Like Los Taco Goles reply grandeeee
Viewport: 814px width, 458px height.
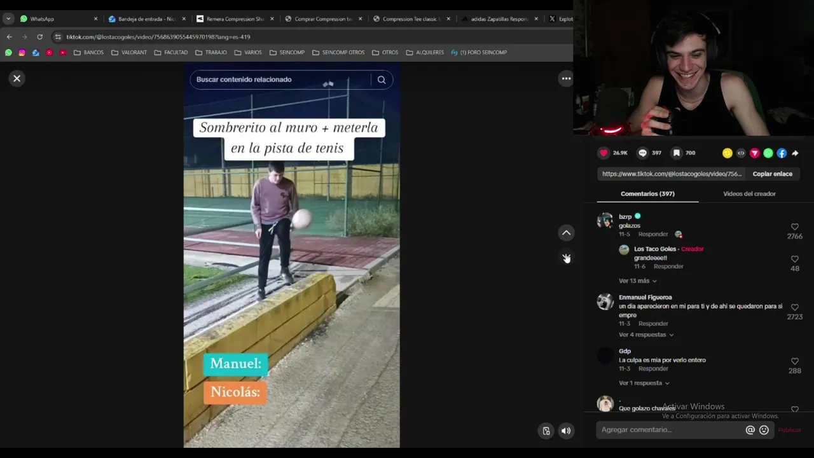795,259
